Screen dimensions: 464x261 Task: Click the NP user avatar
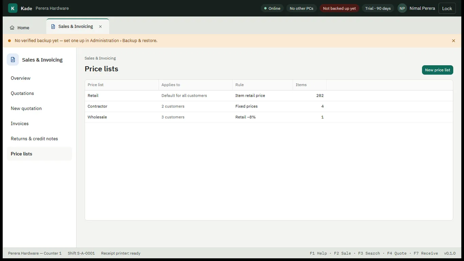(402, 9)
